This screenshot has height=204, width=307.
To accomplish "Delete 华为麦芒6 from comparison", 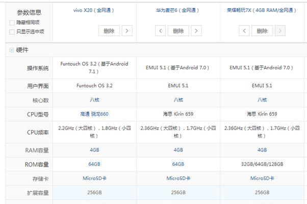I will [178, 31].
